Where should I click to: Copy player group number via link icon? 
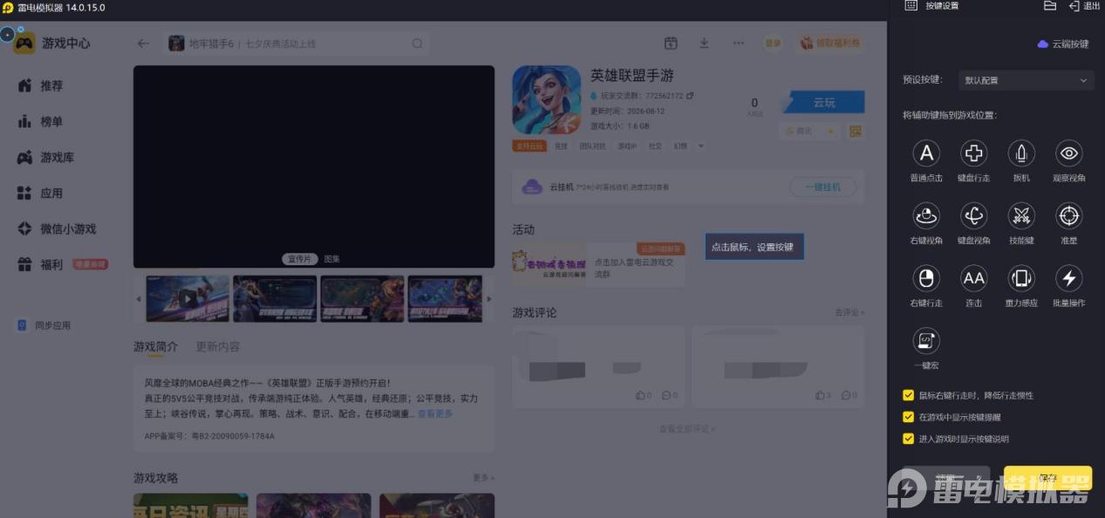click(x=690, y=96)
